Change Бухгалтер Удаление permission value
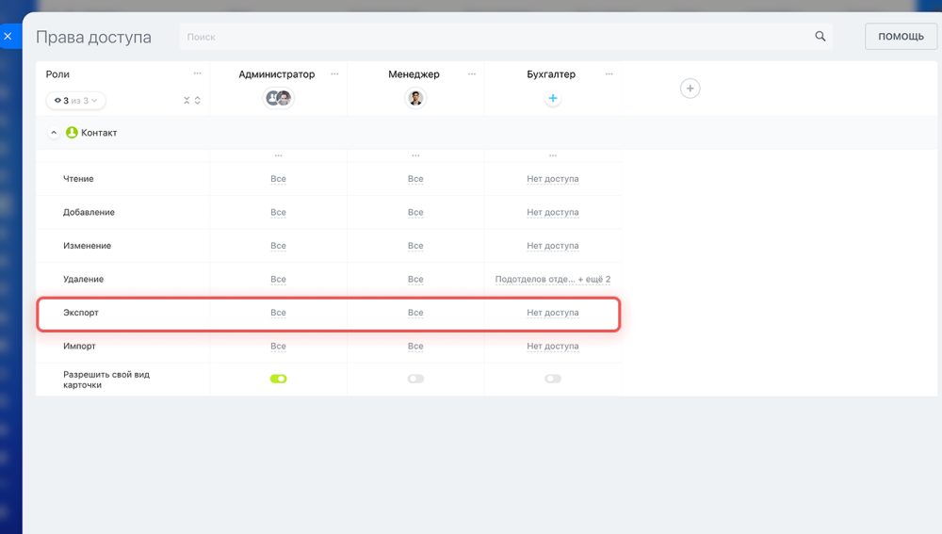Image resolution: width=942 pixels, height=534 pixels. [x=553, y=280]
